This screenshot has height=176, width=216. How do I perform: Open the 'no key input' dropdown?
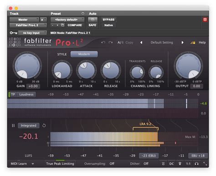tap(32, 33)
